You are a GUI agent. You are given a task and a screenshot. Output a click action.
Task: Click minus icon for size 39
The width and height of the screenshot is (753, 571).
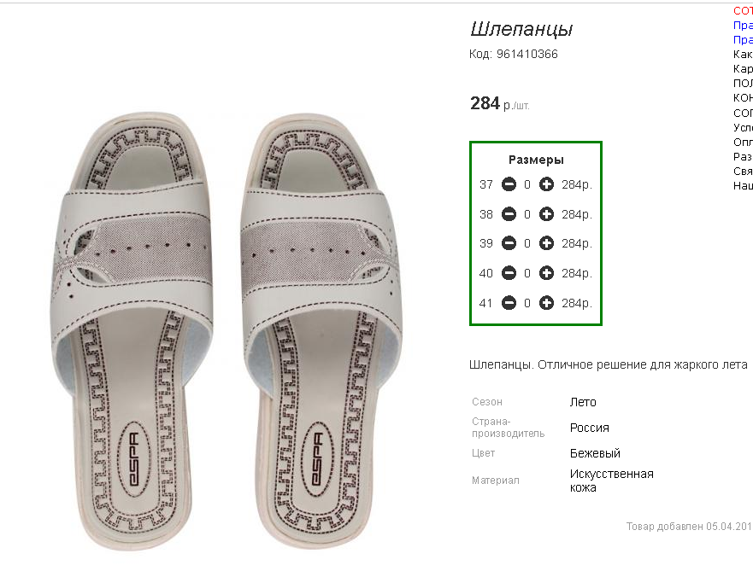[x=509, y=243]
